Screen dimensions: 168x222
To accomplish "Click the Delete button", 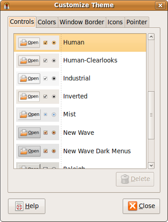I will (x=135, y=179).
